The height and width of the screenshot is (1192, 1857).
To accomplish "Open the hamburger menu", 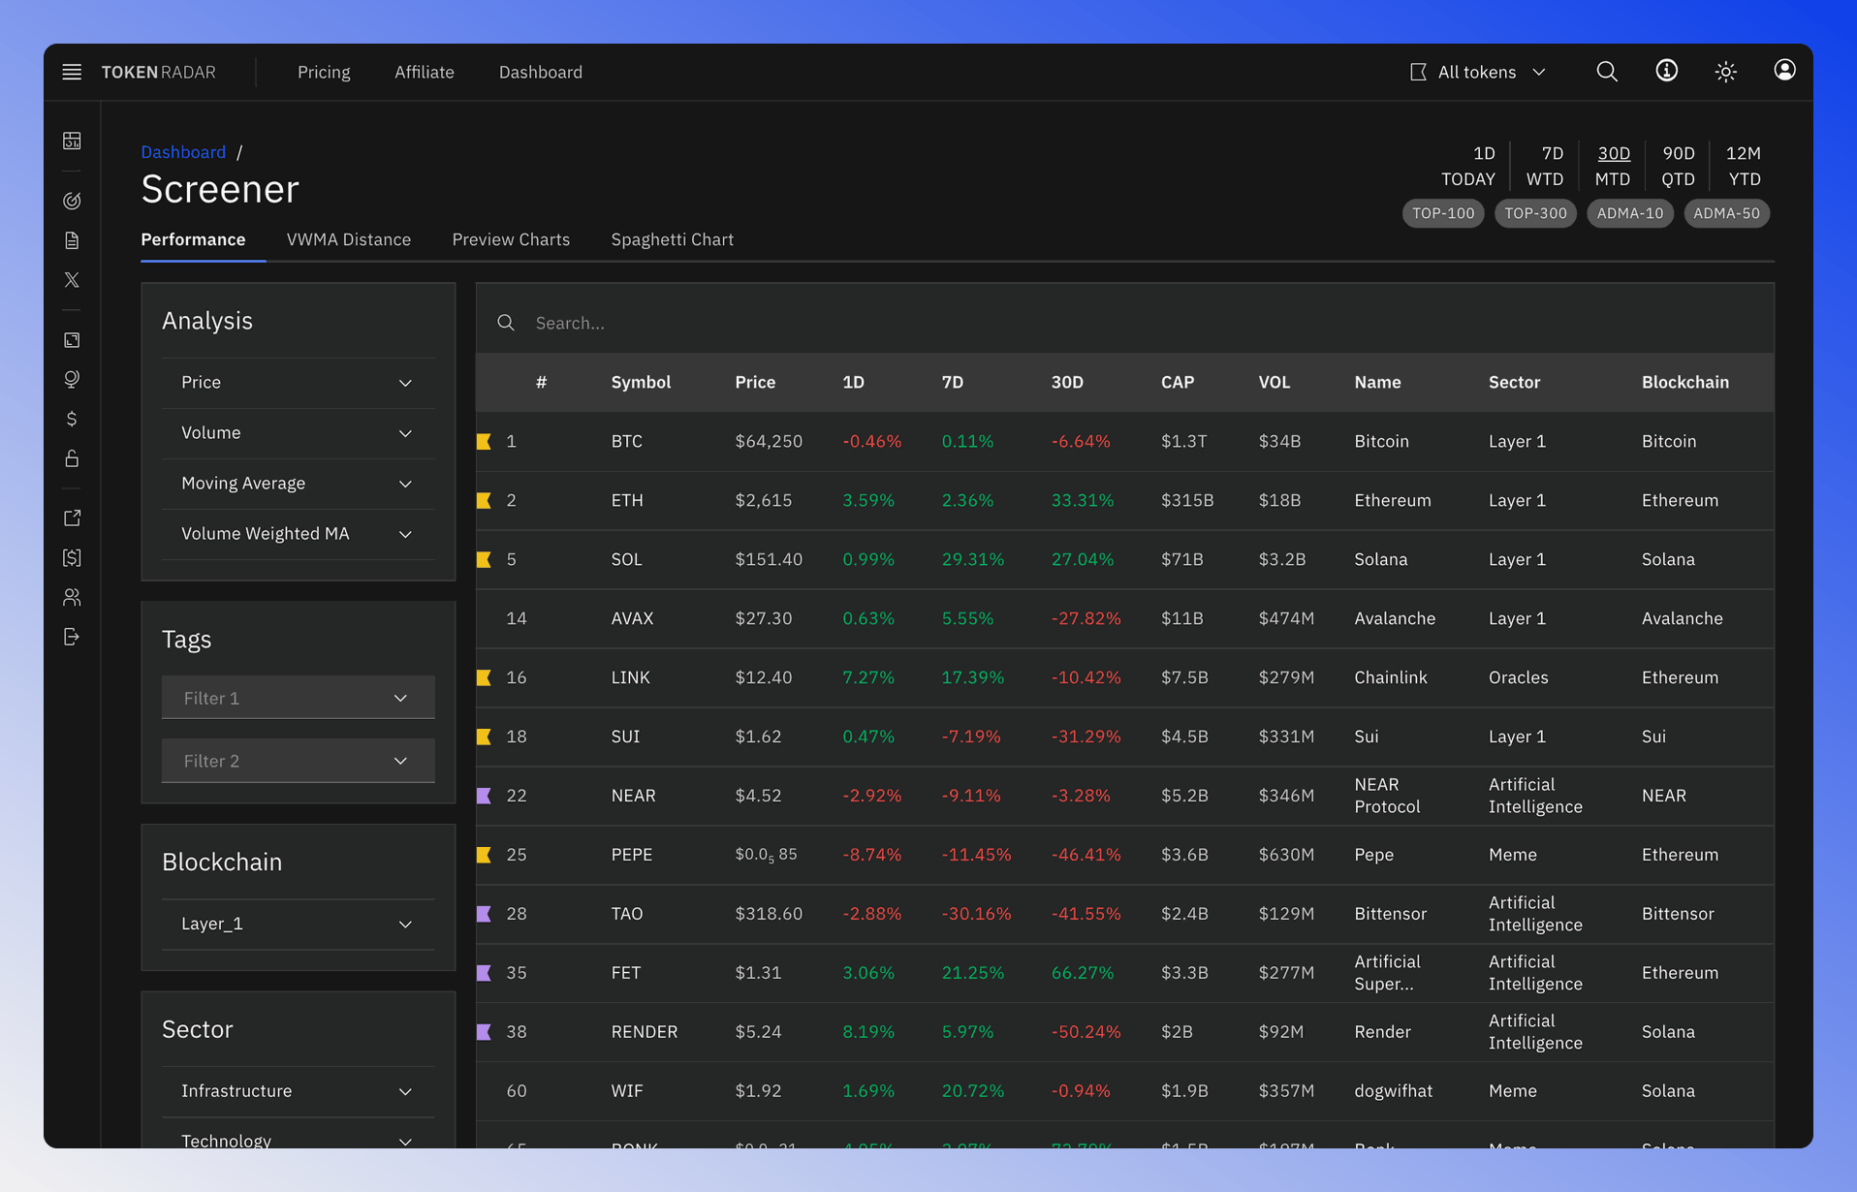I will (x=72, y=72).
